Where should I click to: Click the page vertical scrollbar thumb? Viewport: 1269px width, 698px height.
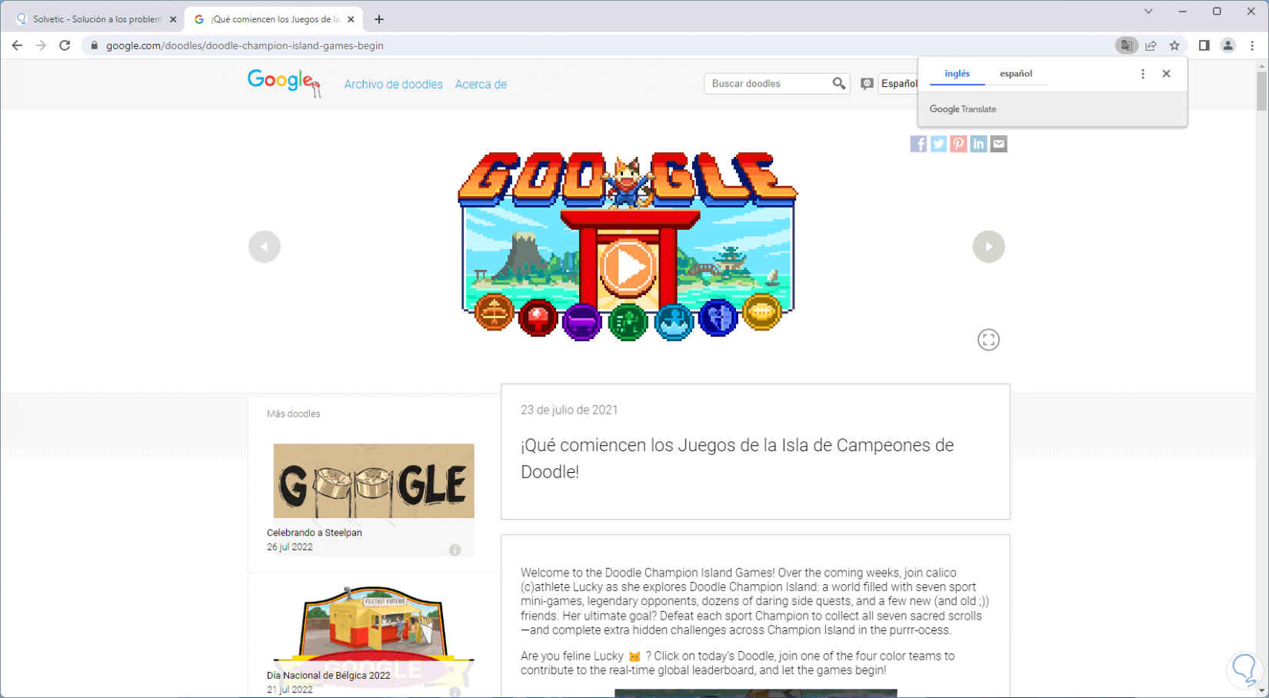pos(1261,91)
